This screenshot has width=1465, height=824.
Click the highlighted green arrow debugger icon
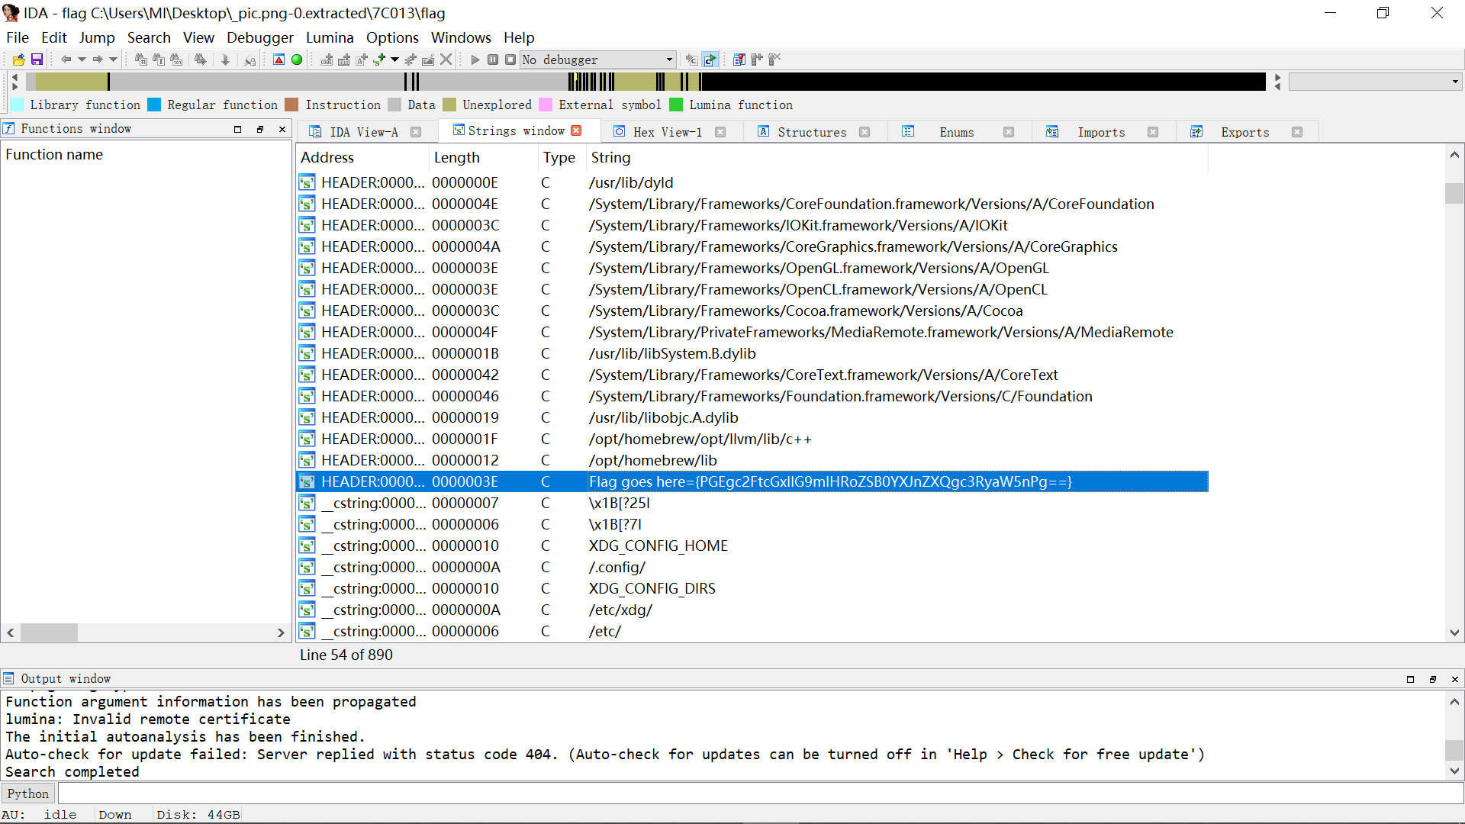pyautogui.click(x=710, y=60)
